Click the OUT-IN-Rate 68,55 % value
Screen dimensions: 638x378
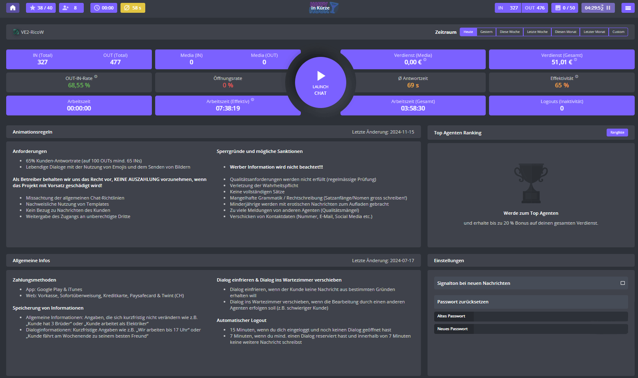coord(79,85)
